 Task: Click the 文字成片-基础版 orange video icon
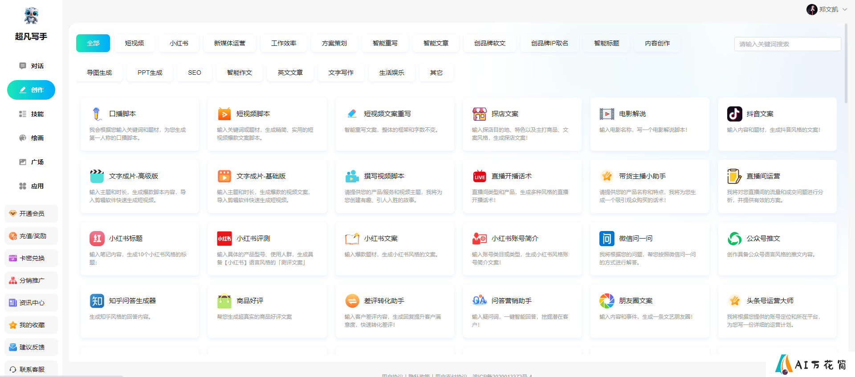pyautogui.click(x=224, y=176)
